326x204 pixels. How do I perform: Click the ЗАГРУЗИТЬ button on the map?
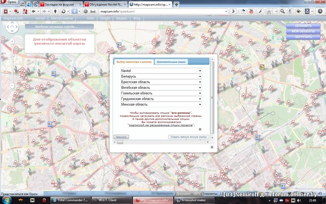click(x=303, y=37)
